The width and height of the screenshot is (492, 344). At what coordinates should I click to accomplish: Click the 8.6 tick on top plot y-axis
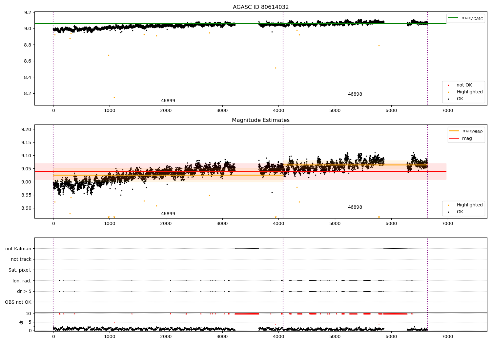tap(28, 61)
